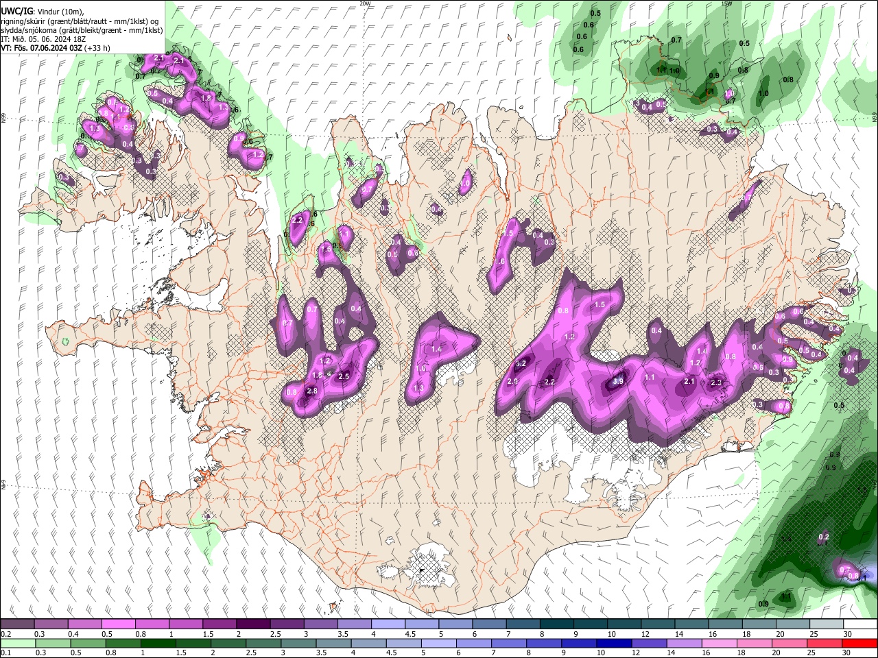Screen dimensions: 878x658
Task: Select the white swatch ending the upper legend
Action: click(859, 624)
